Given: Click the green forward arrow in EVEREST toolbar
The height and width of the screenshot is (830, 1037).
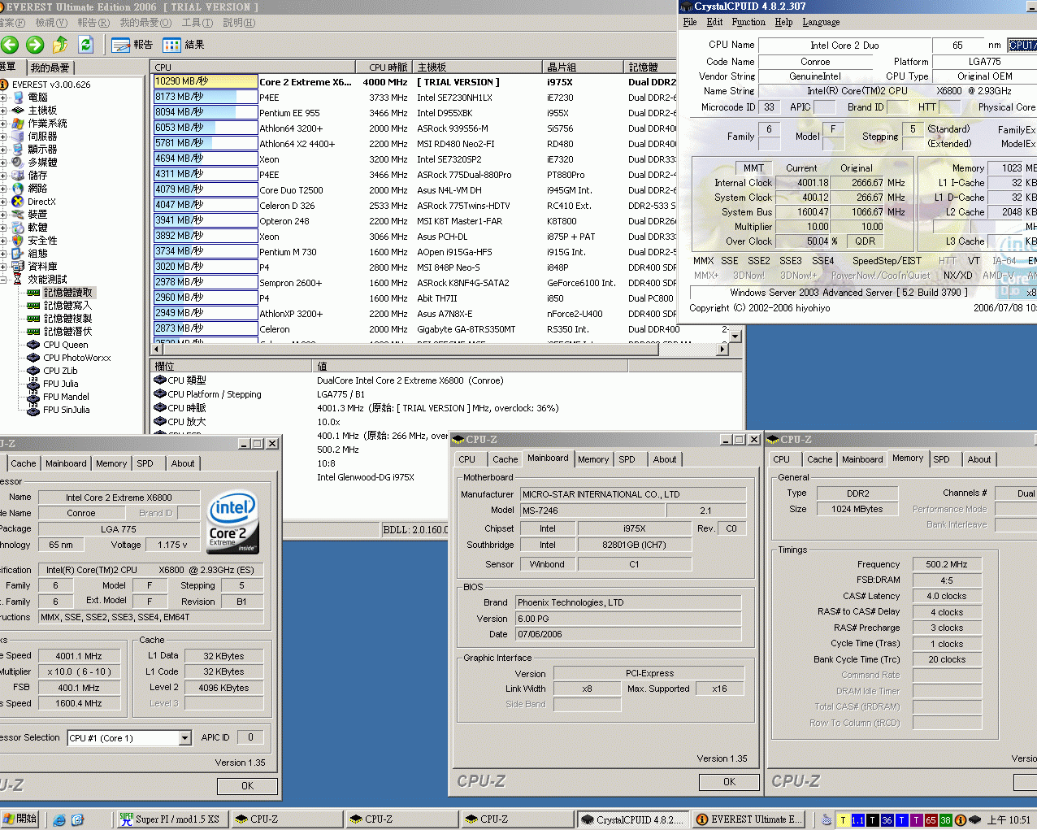Looking at the screenshot, I should [x=35, y=45].
